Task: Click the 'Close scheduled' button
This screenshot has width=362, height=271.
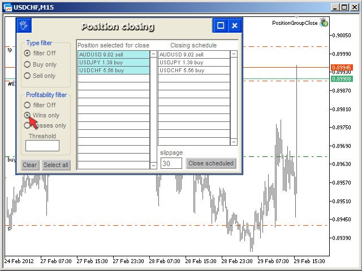Action: pyautogui.click(x=211, y=163)
